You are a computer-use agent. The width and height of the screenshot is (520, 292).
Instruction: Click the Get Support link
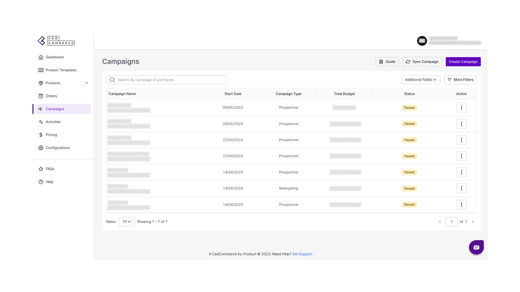302,254
